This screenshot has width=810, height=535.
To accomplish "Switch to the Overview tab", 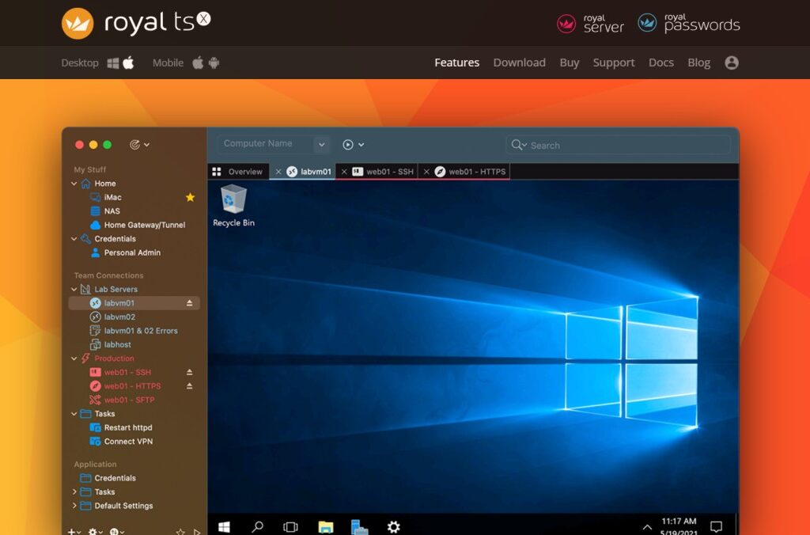I will [x=237, y=172].
